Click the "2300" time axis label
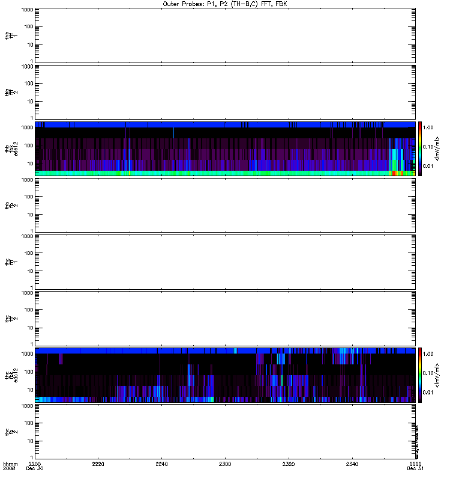 click(x=225, y=464)
